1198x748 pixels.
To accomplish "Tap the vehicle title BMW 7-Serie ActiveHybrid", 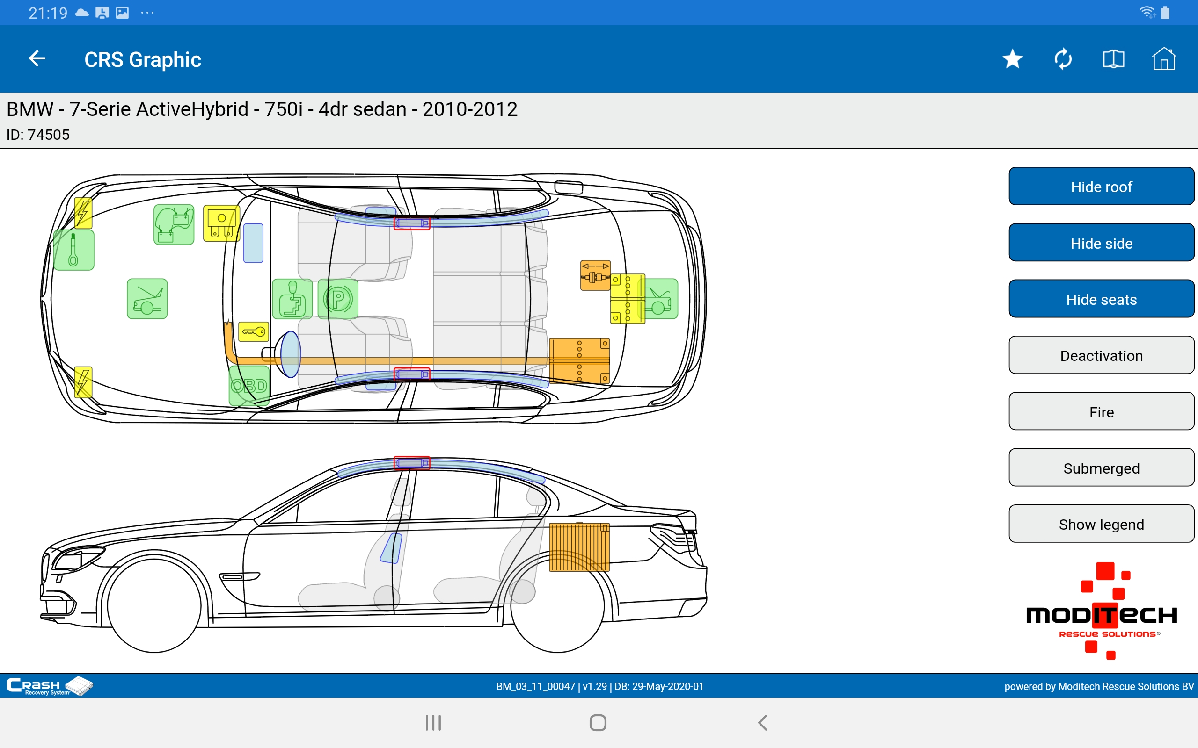I will pos(262,109).
